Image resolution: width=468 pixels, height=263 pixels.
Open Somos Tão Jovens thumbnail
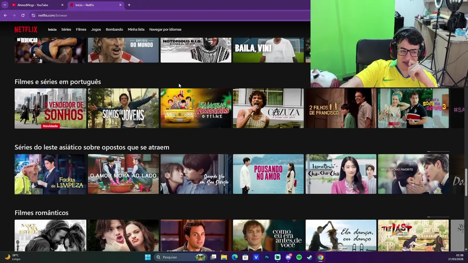coord(123,108)
